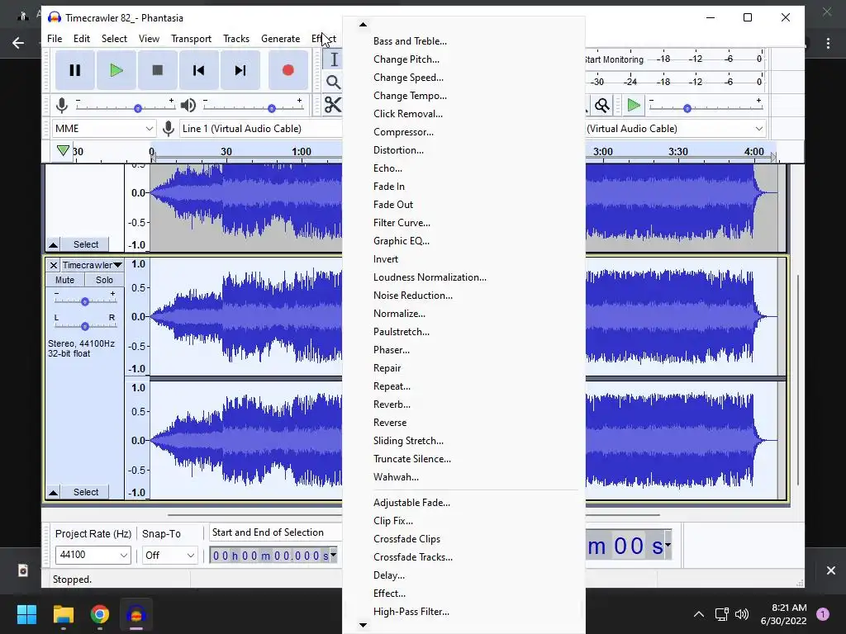Open the Line 1 recording device dropdown

point(260,128)
